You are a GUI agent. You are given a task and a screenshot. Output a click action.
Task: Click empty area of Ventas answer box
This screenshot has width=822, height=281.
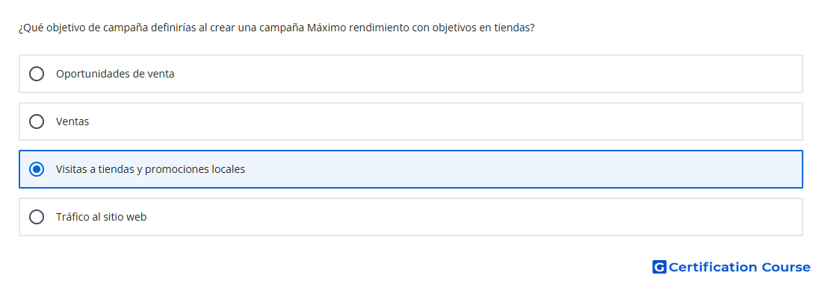point(445,121)
